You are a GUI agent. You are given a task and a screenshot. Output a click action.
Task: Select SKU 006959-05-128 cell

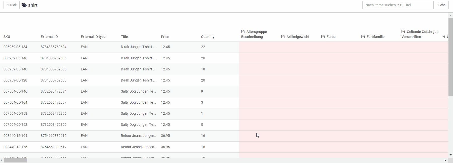(x=15, y=80)
